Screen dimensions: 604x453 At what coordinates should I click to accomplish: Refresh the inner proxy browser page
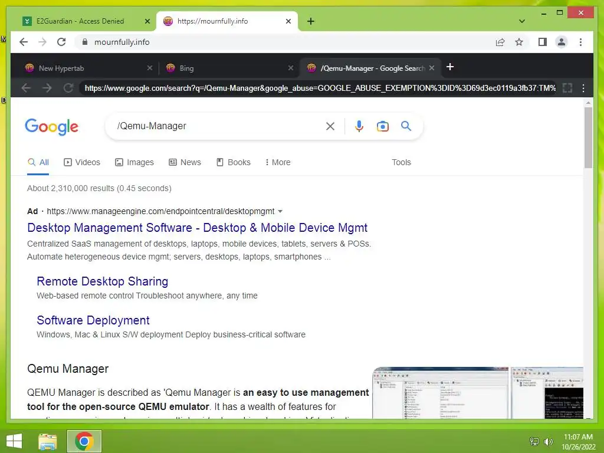pyautogui.click(x=68, y=88)
